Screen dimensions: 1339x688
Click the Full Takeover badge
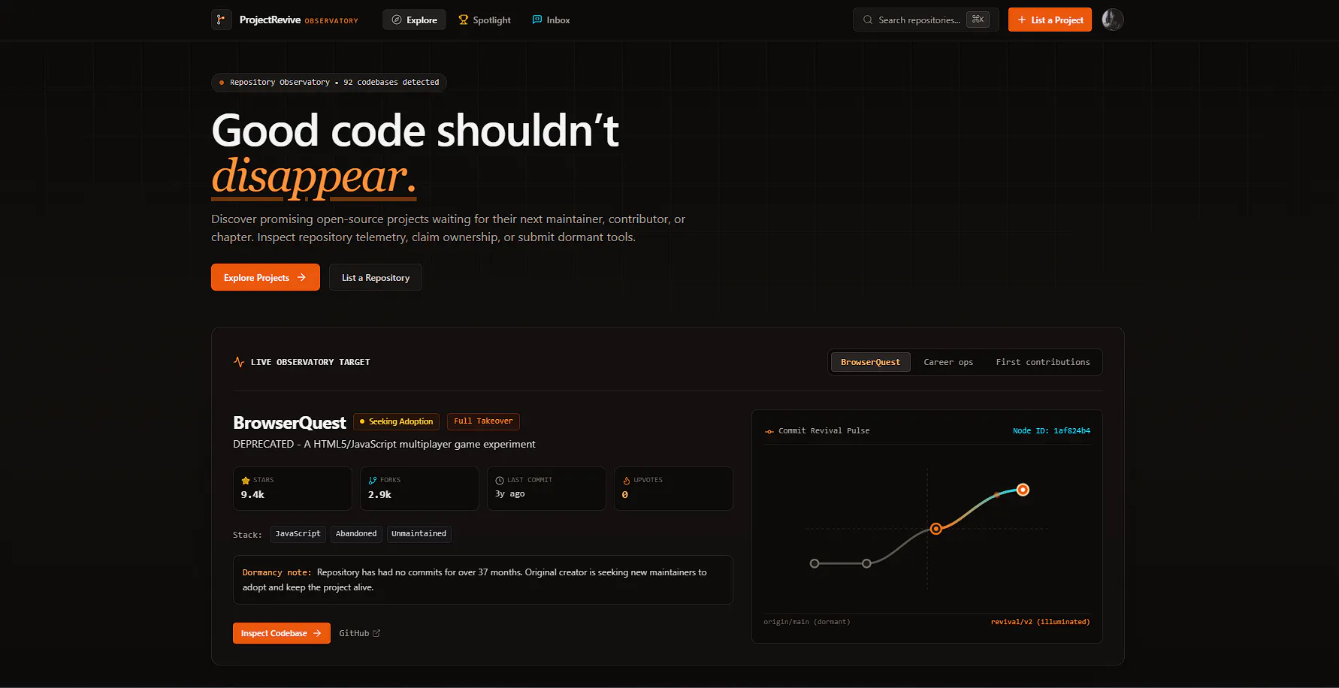click(x=483, y=421)
